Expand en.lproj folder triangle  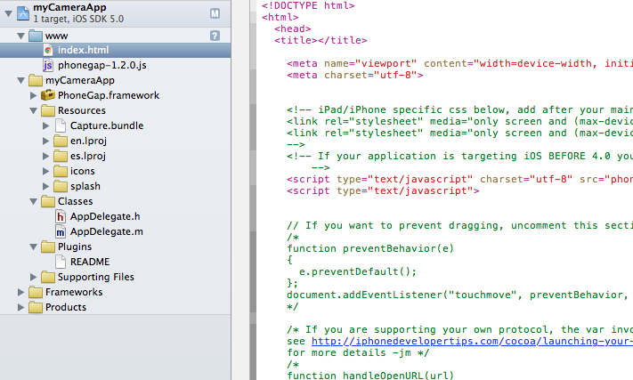point(46,141)
